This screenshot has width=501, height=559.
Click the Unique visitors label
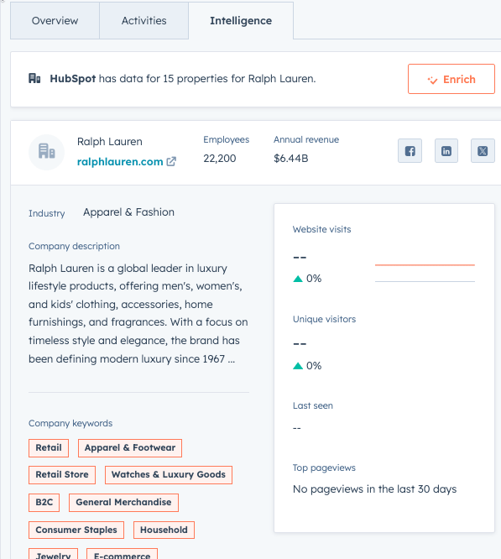tap(324, 319)
